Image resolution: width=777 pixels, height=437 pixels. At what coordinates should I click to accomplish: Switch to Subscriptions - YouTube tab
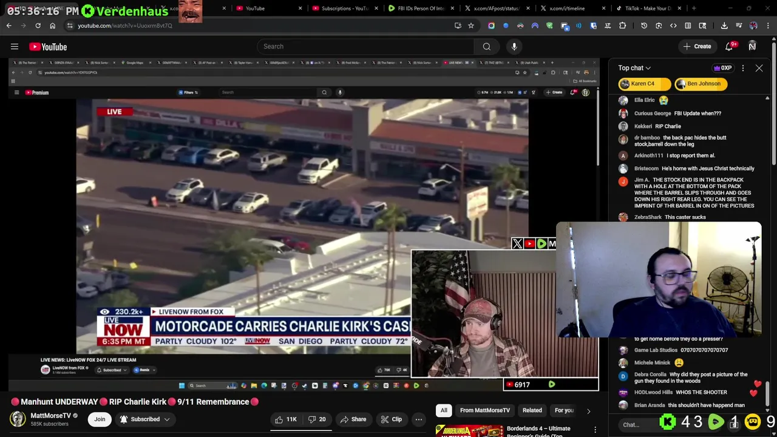pyautogui.click(x=344, y=8)
